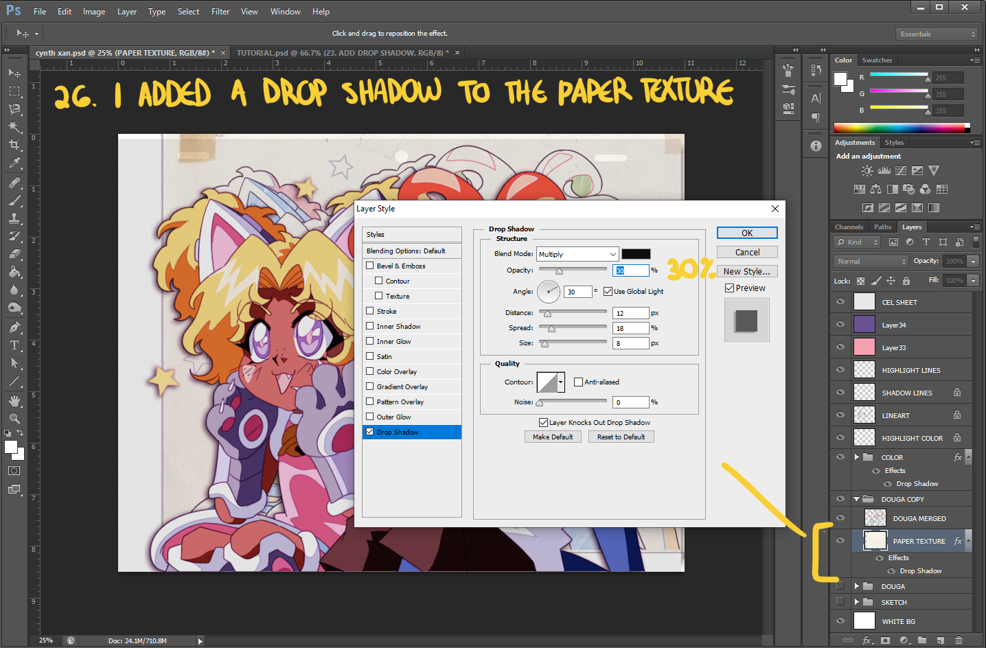The image size is (986, 648).
Task: Select the Crop tool
Action: (x=14, y=145)
